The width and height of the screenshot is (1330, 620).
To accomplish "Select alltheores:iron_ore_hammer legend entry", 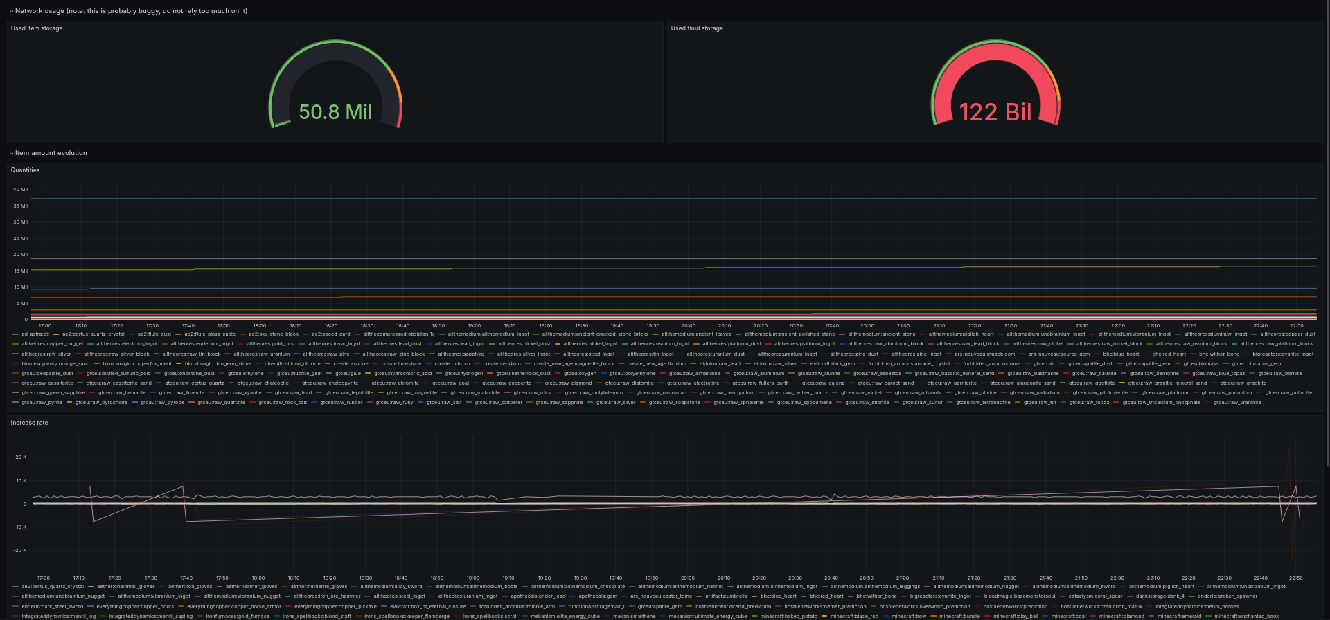I will [x=327, y=596].
